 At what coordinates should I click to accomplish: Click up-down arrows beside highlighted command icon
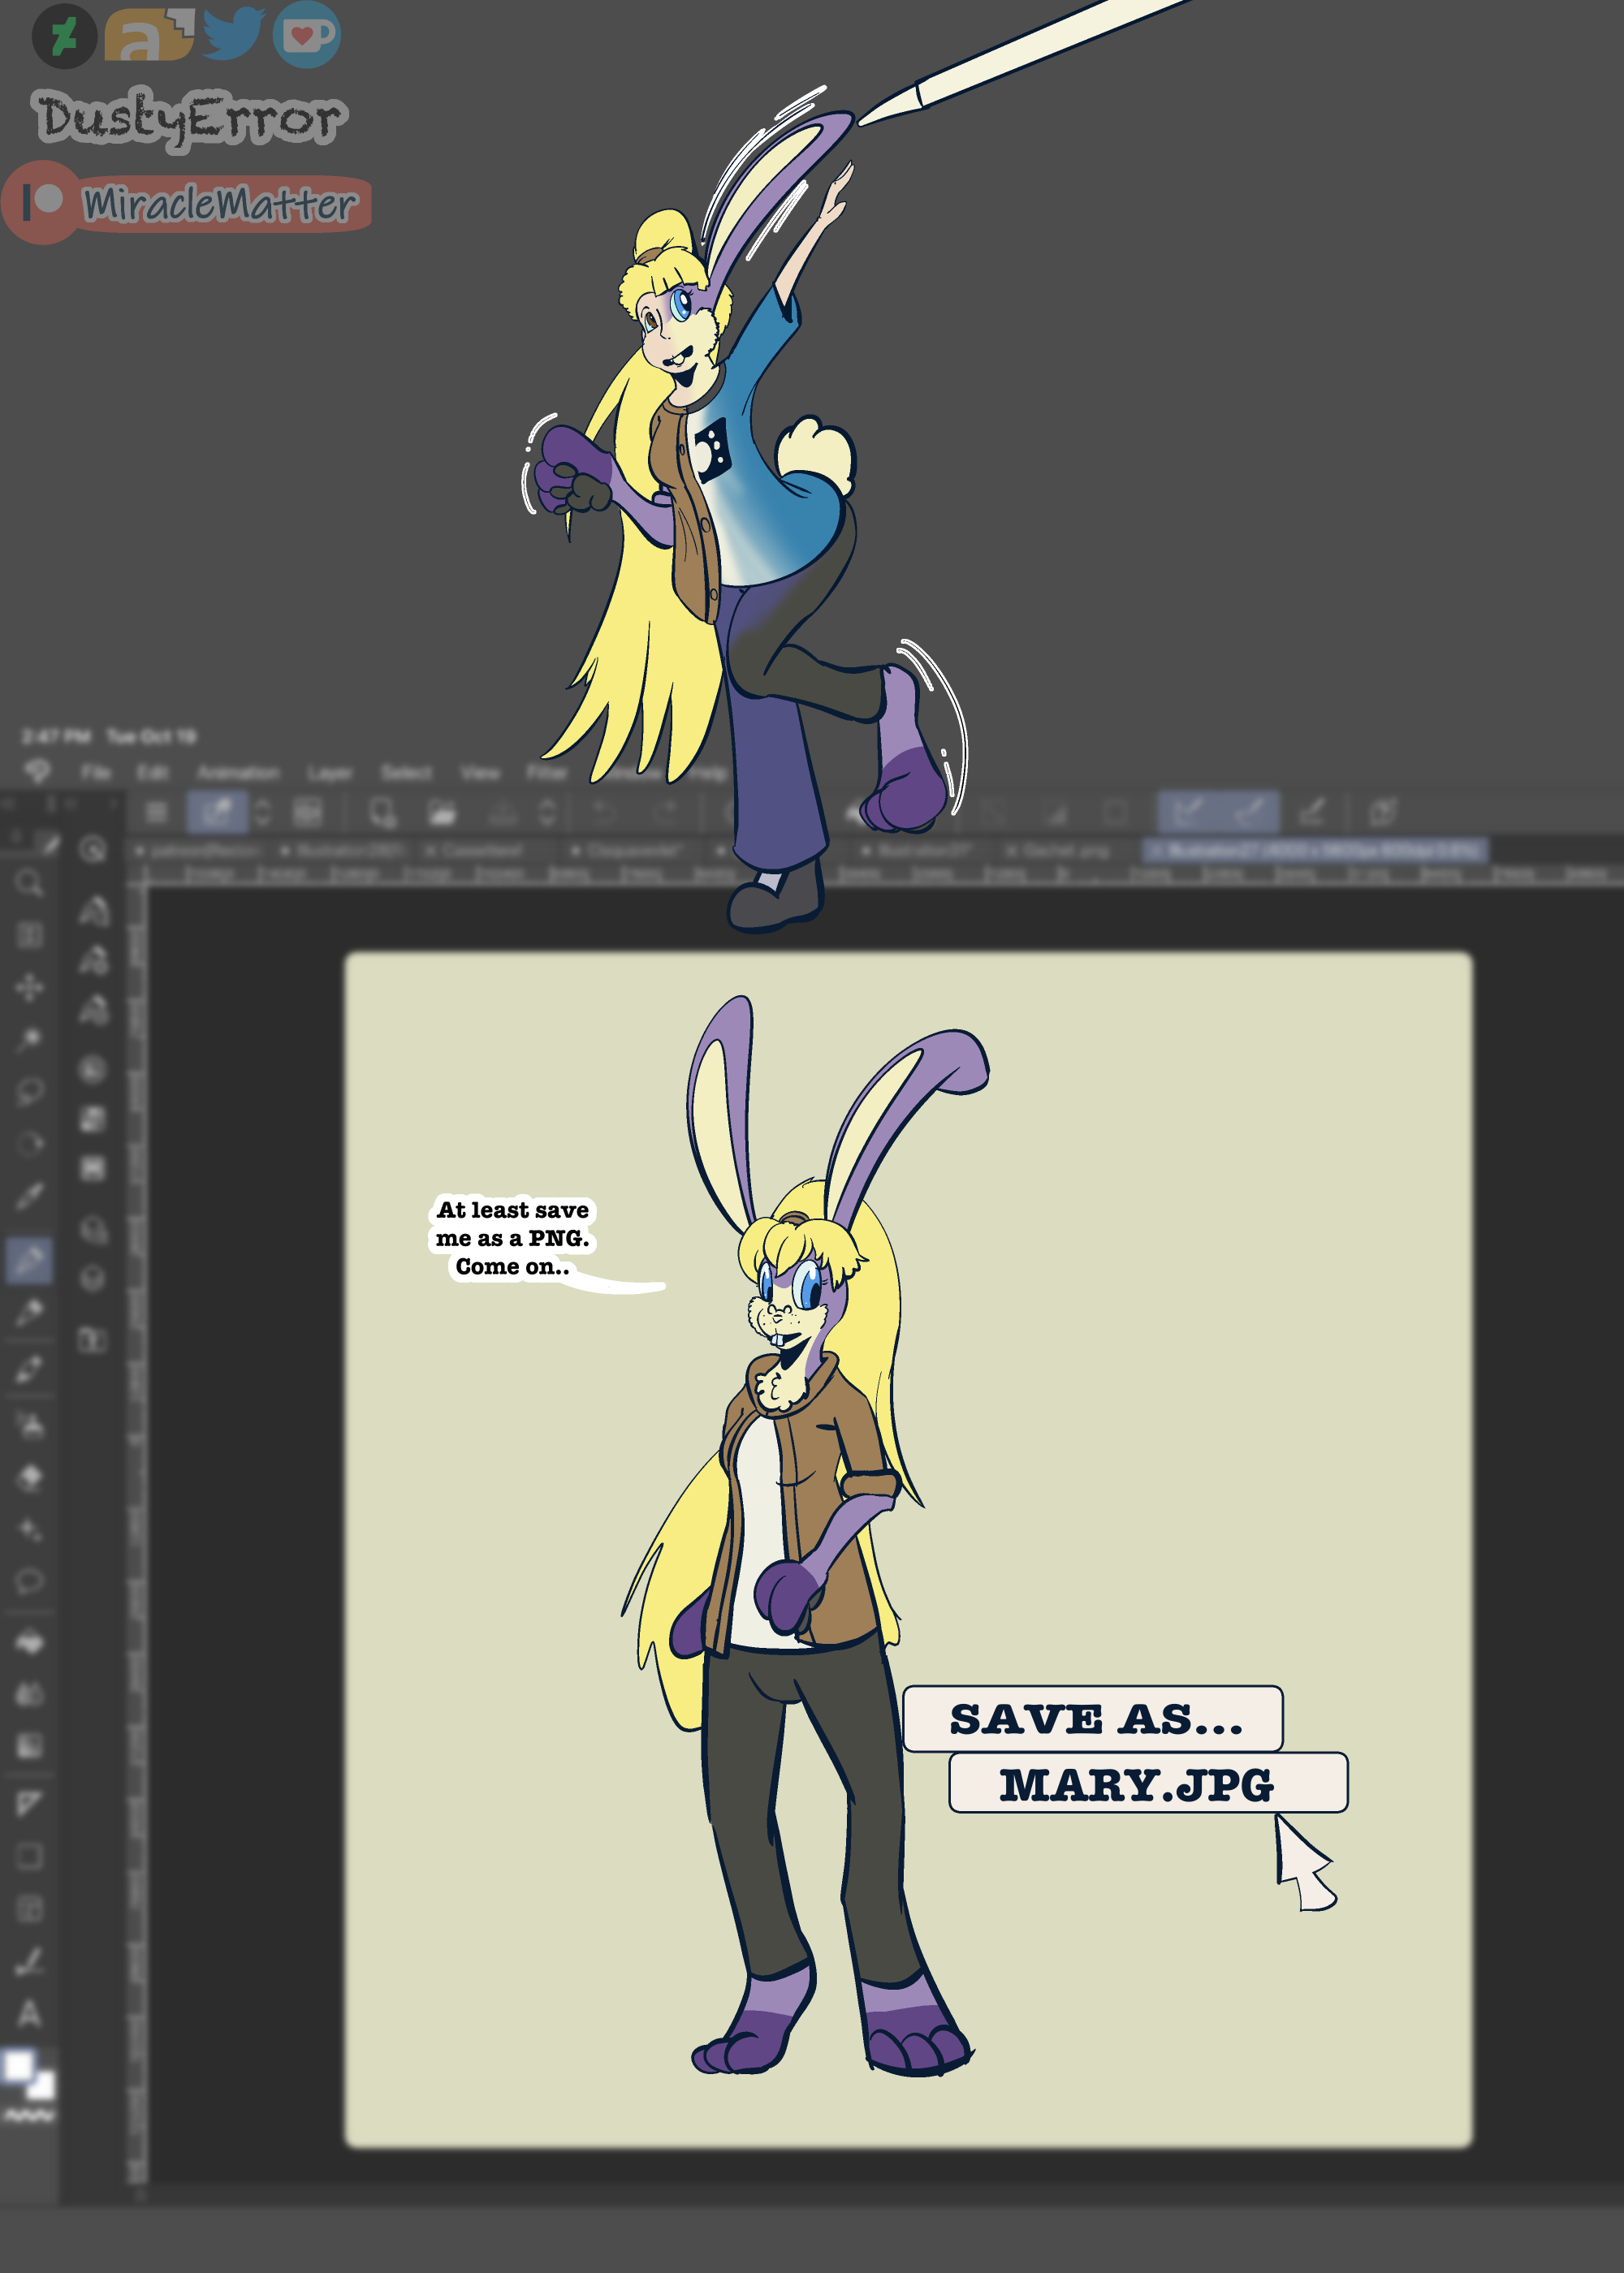click(263, 812)
